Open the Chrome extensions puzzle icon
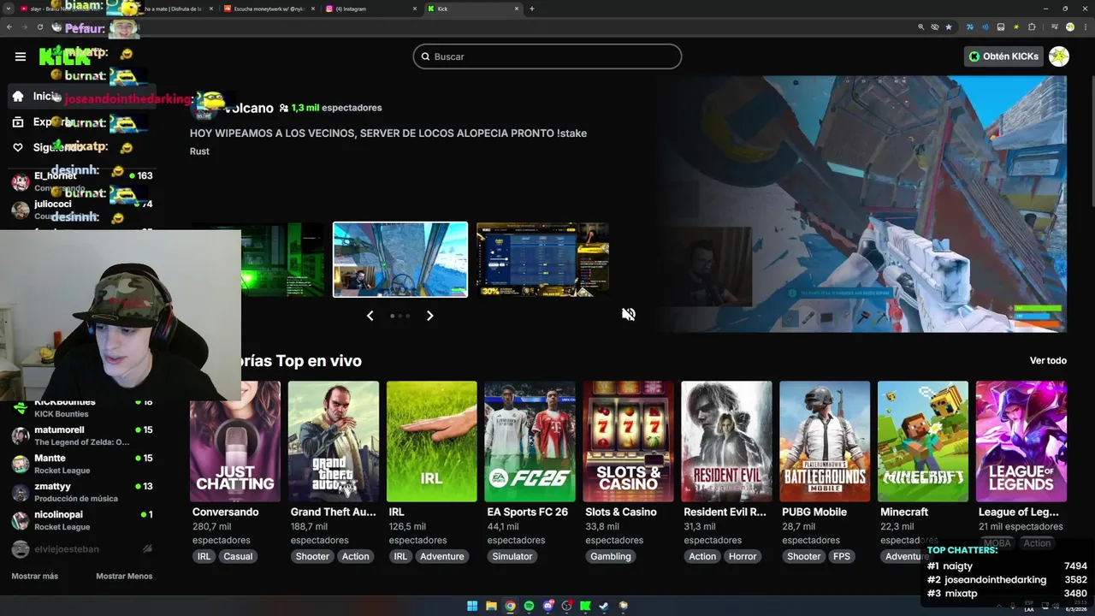 point(1032,27)
